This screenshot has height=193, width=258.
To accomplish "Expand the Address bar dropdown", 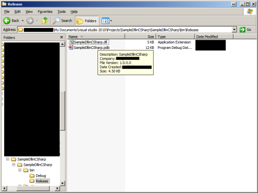I will 234,30.
